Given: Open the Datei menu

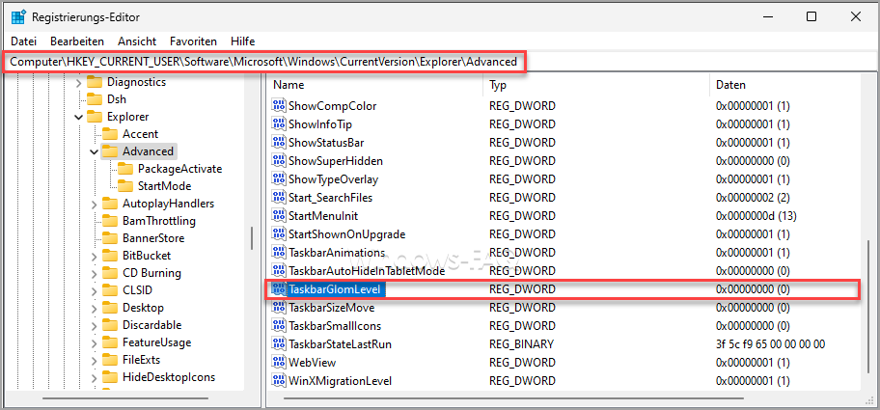Looking at the screenshot, I should [23, 41].
